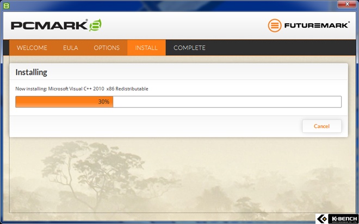Select the active INSTALL tab
Screen dimensions: 359x224
point(146,48)
